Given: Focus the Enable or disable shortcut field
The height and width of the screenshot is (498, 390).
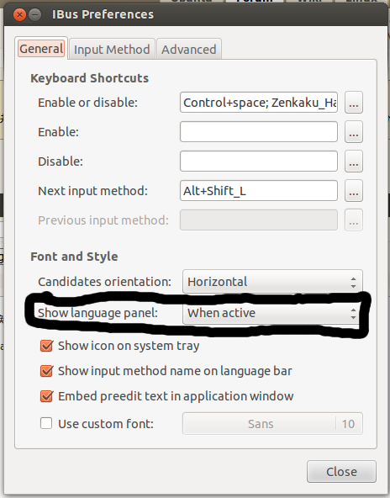Looking at the screenshot, I should click(x=259, y=103).
